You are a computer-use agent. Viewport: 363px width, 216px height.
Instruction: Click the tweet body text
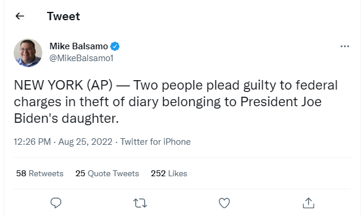[176, 102]
